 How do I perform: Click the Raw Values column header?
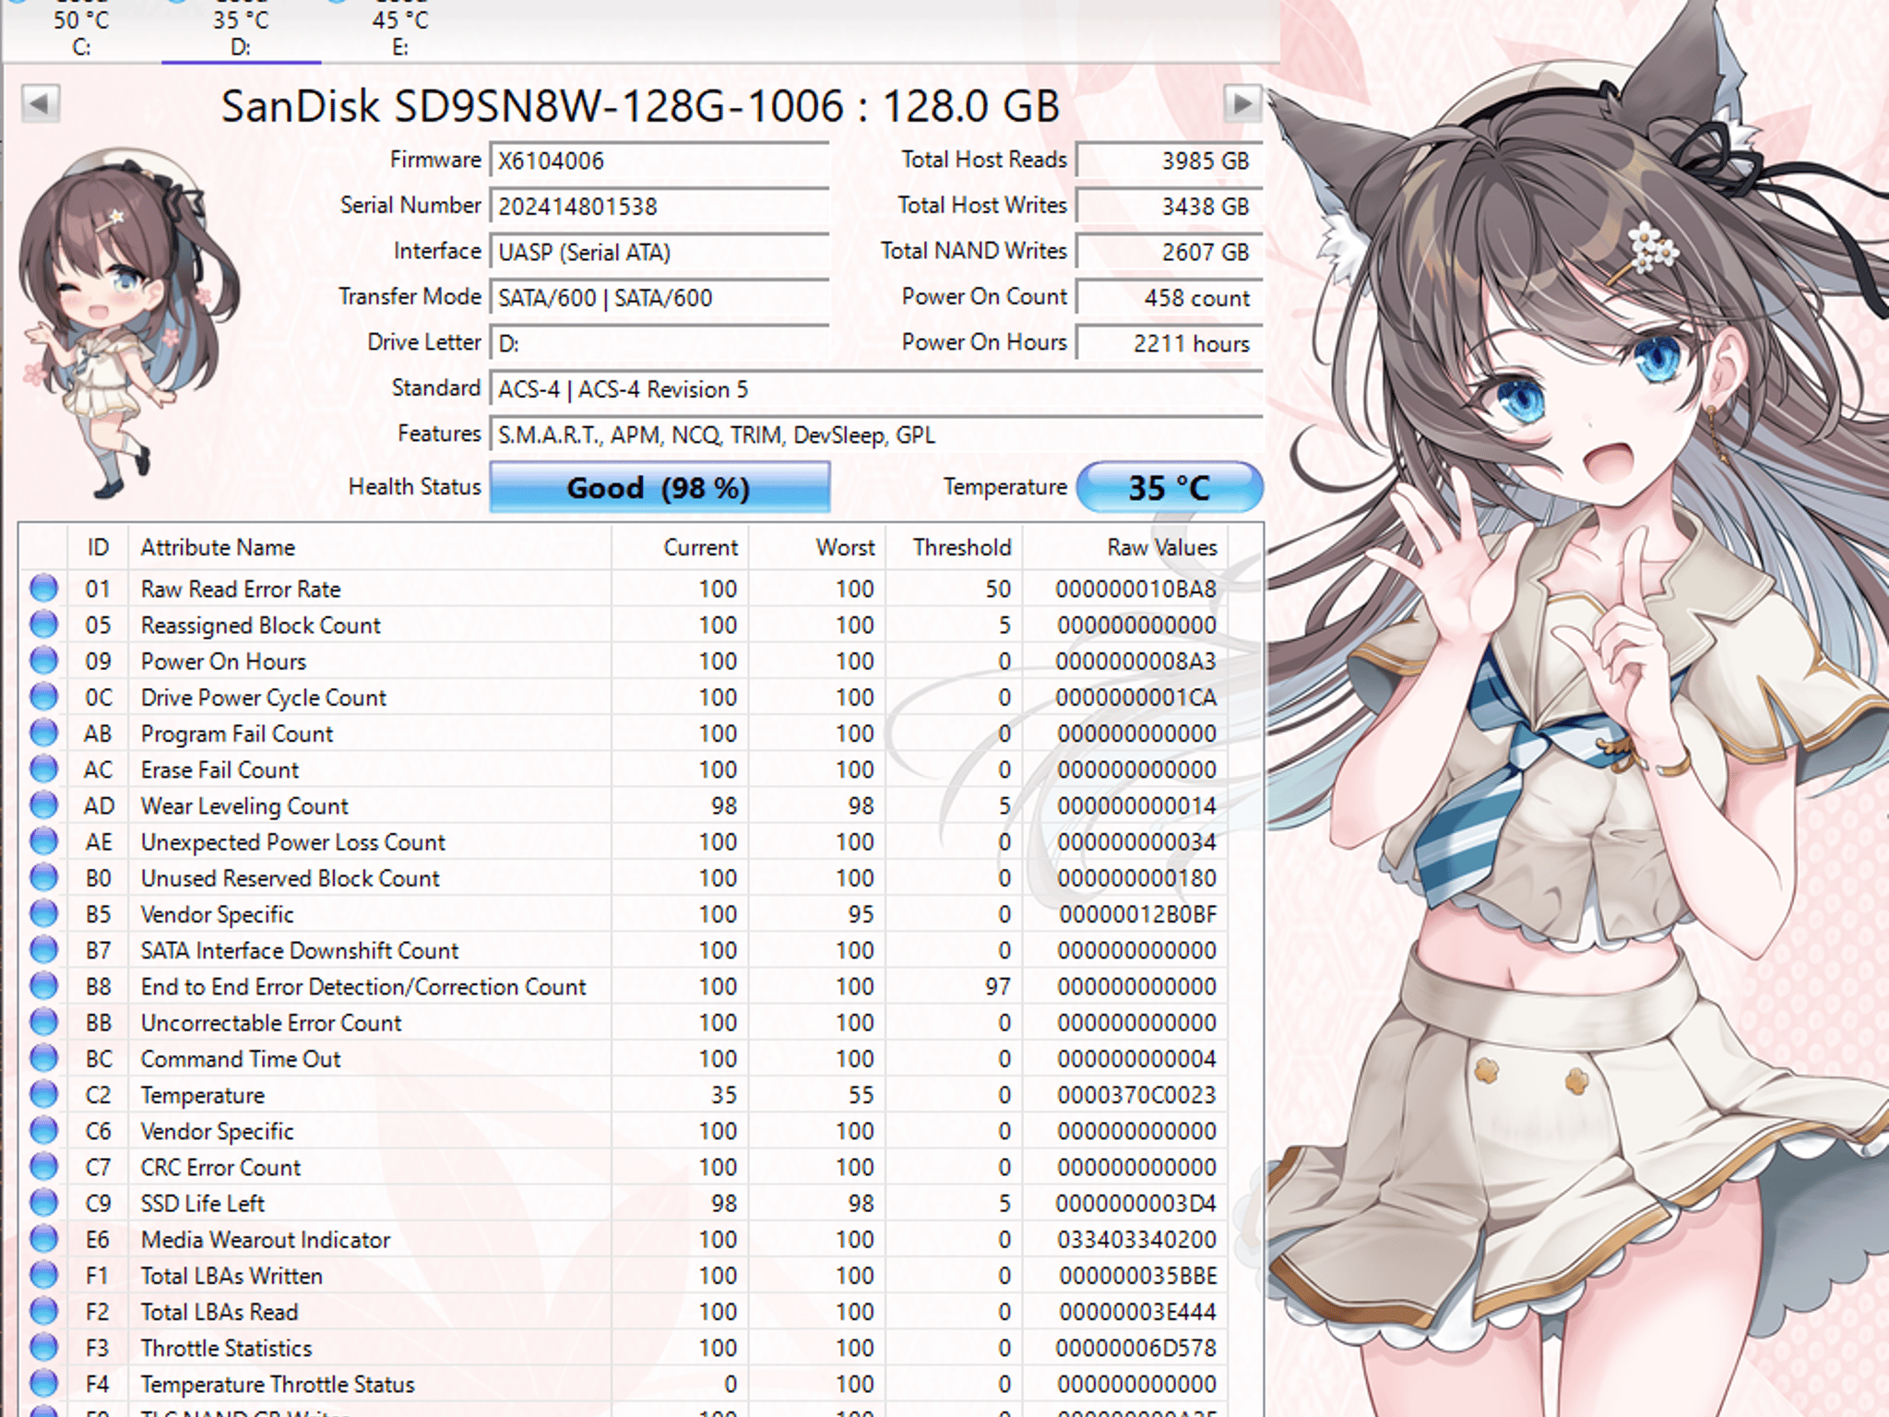(1125, 547)
